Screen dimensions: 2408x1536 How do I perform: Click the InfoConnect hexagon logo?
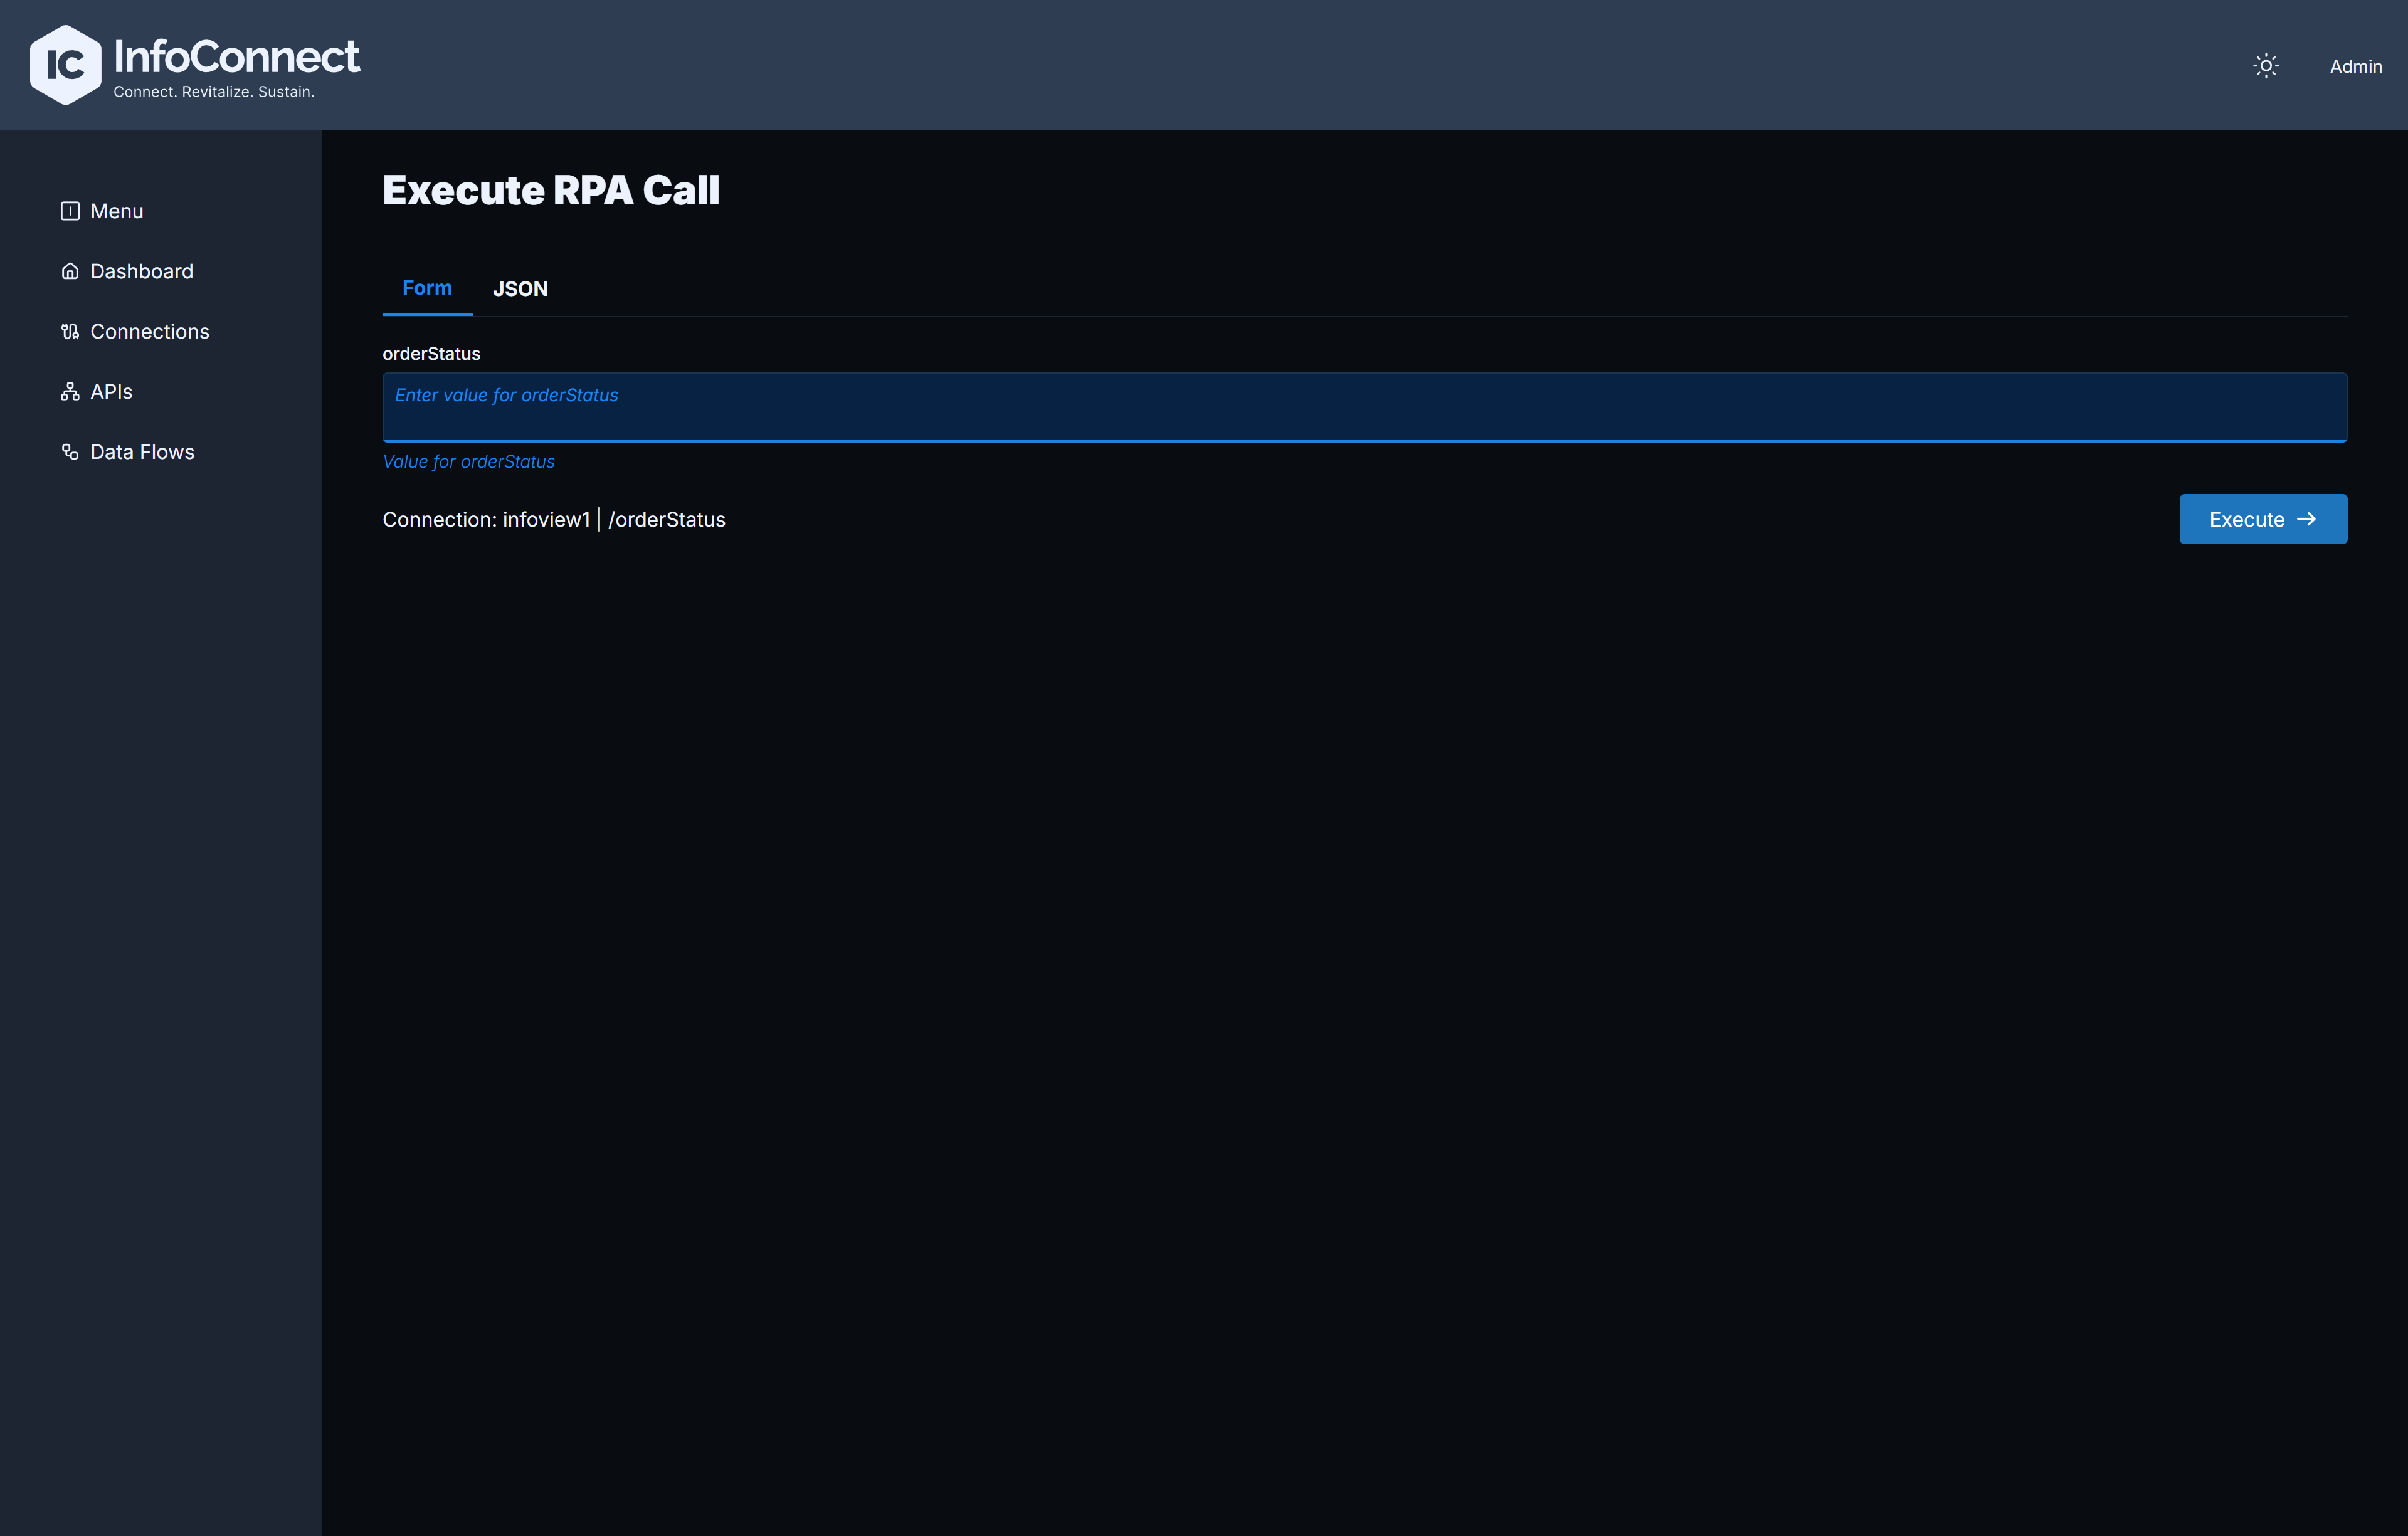point(65,65)
